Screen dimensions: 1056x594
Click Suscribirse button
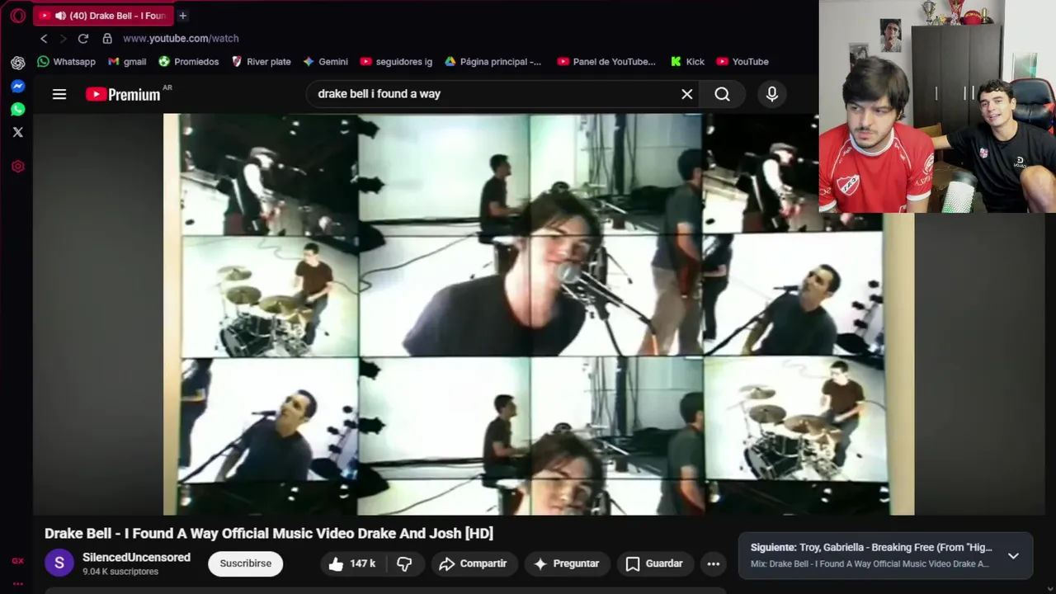pos(245,563)
